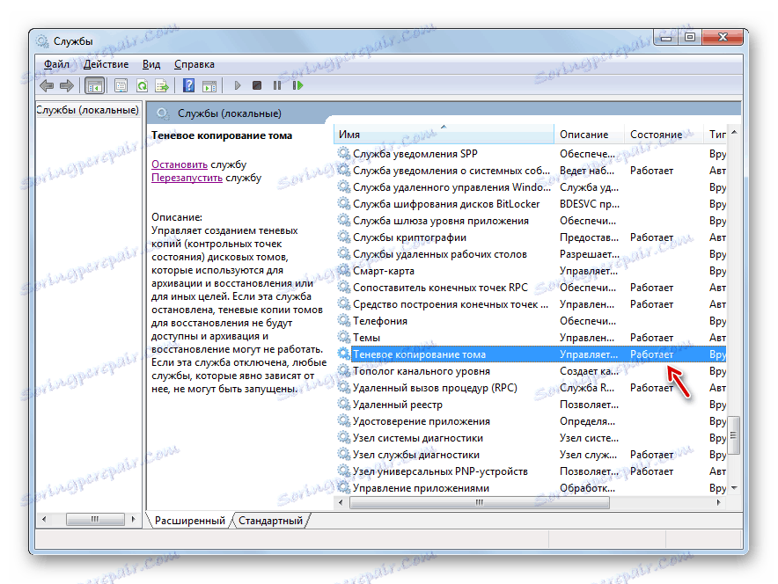Click the Back arrow toolbar icon
The width and height of the screenshot is (778, 584).
(47, 86)
